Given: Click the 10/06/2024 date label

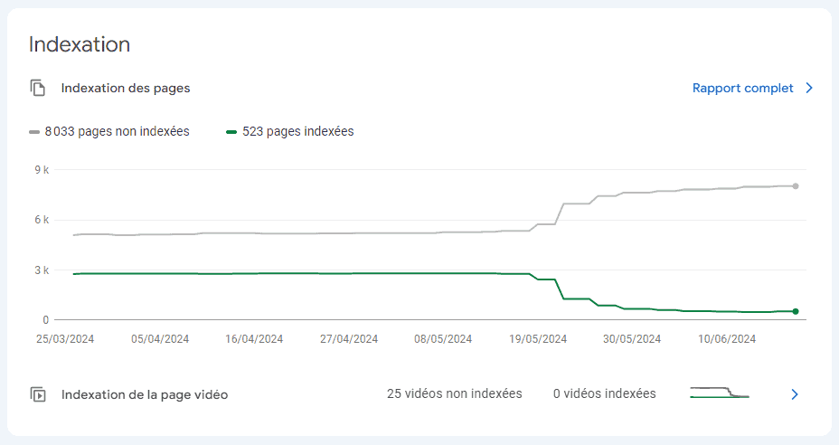Looking at the screenshot, I should click(726, 339).
